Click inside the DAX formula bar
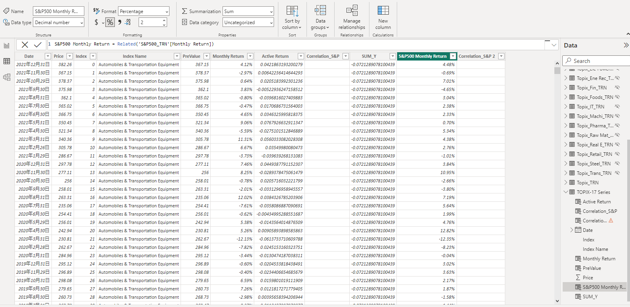630x307 pixels. coord(297,44)
